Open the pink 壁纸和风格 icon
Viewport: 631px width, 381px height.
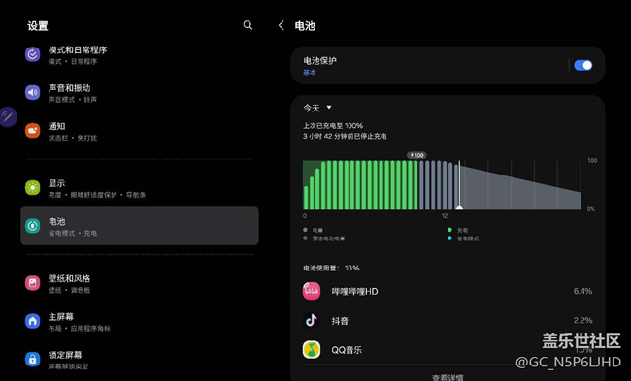pos(33,283)
